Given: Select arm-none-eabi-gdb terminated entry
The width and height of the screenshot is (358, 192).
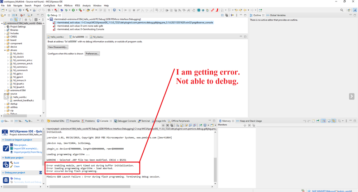Looking at the screenshot, I should tap(80, 26).
